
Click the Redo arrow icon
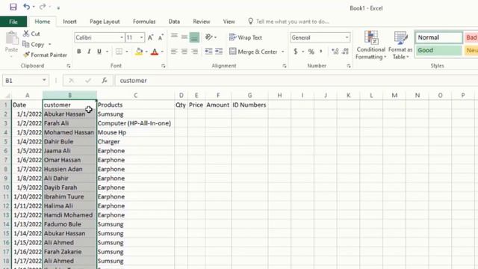coord(43,7)
